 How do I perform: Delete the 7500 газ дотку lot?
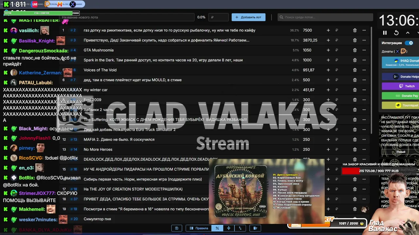pos(355,30)
